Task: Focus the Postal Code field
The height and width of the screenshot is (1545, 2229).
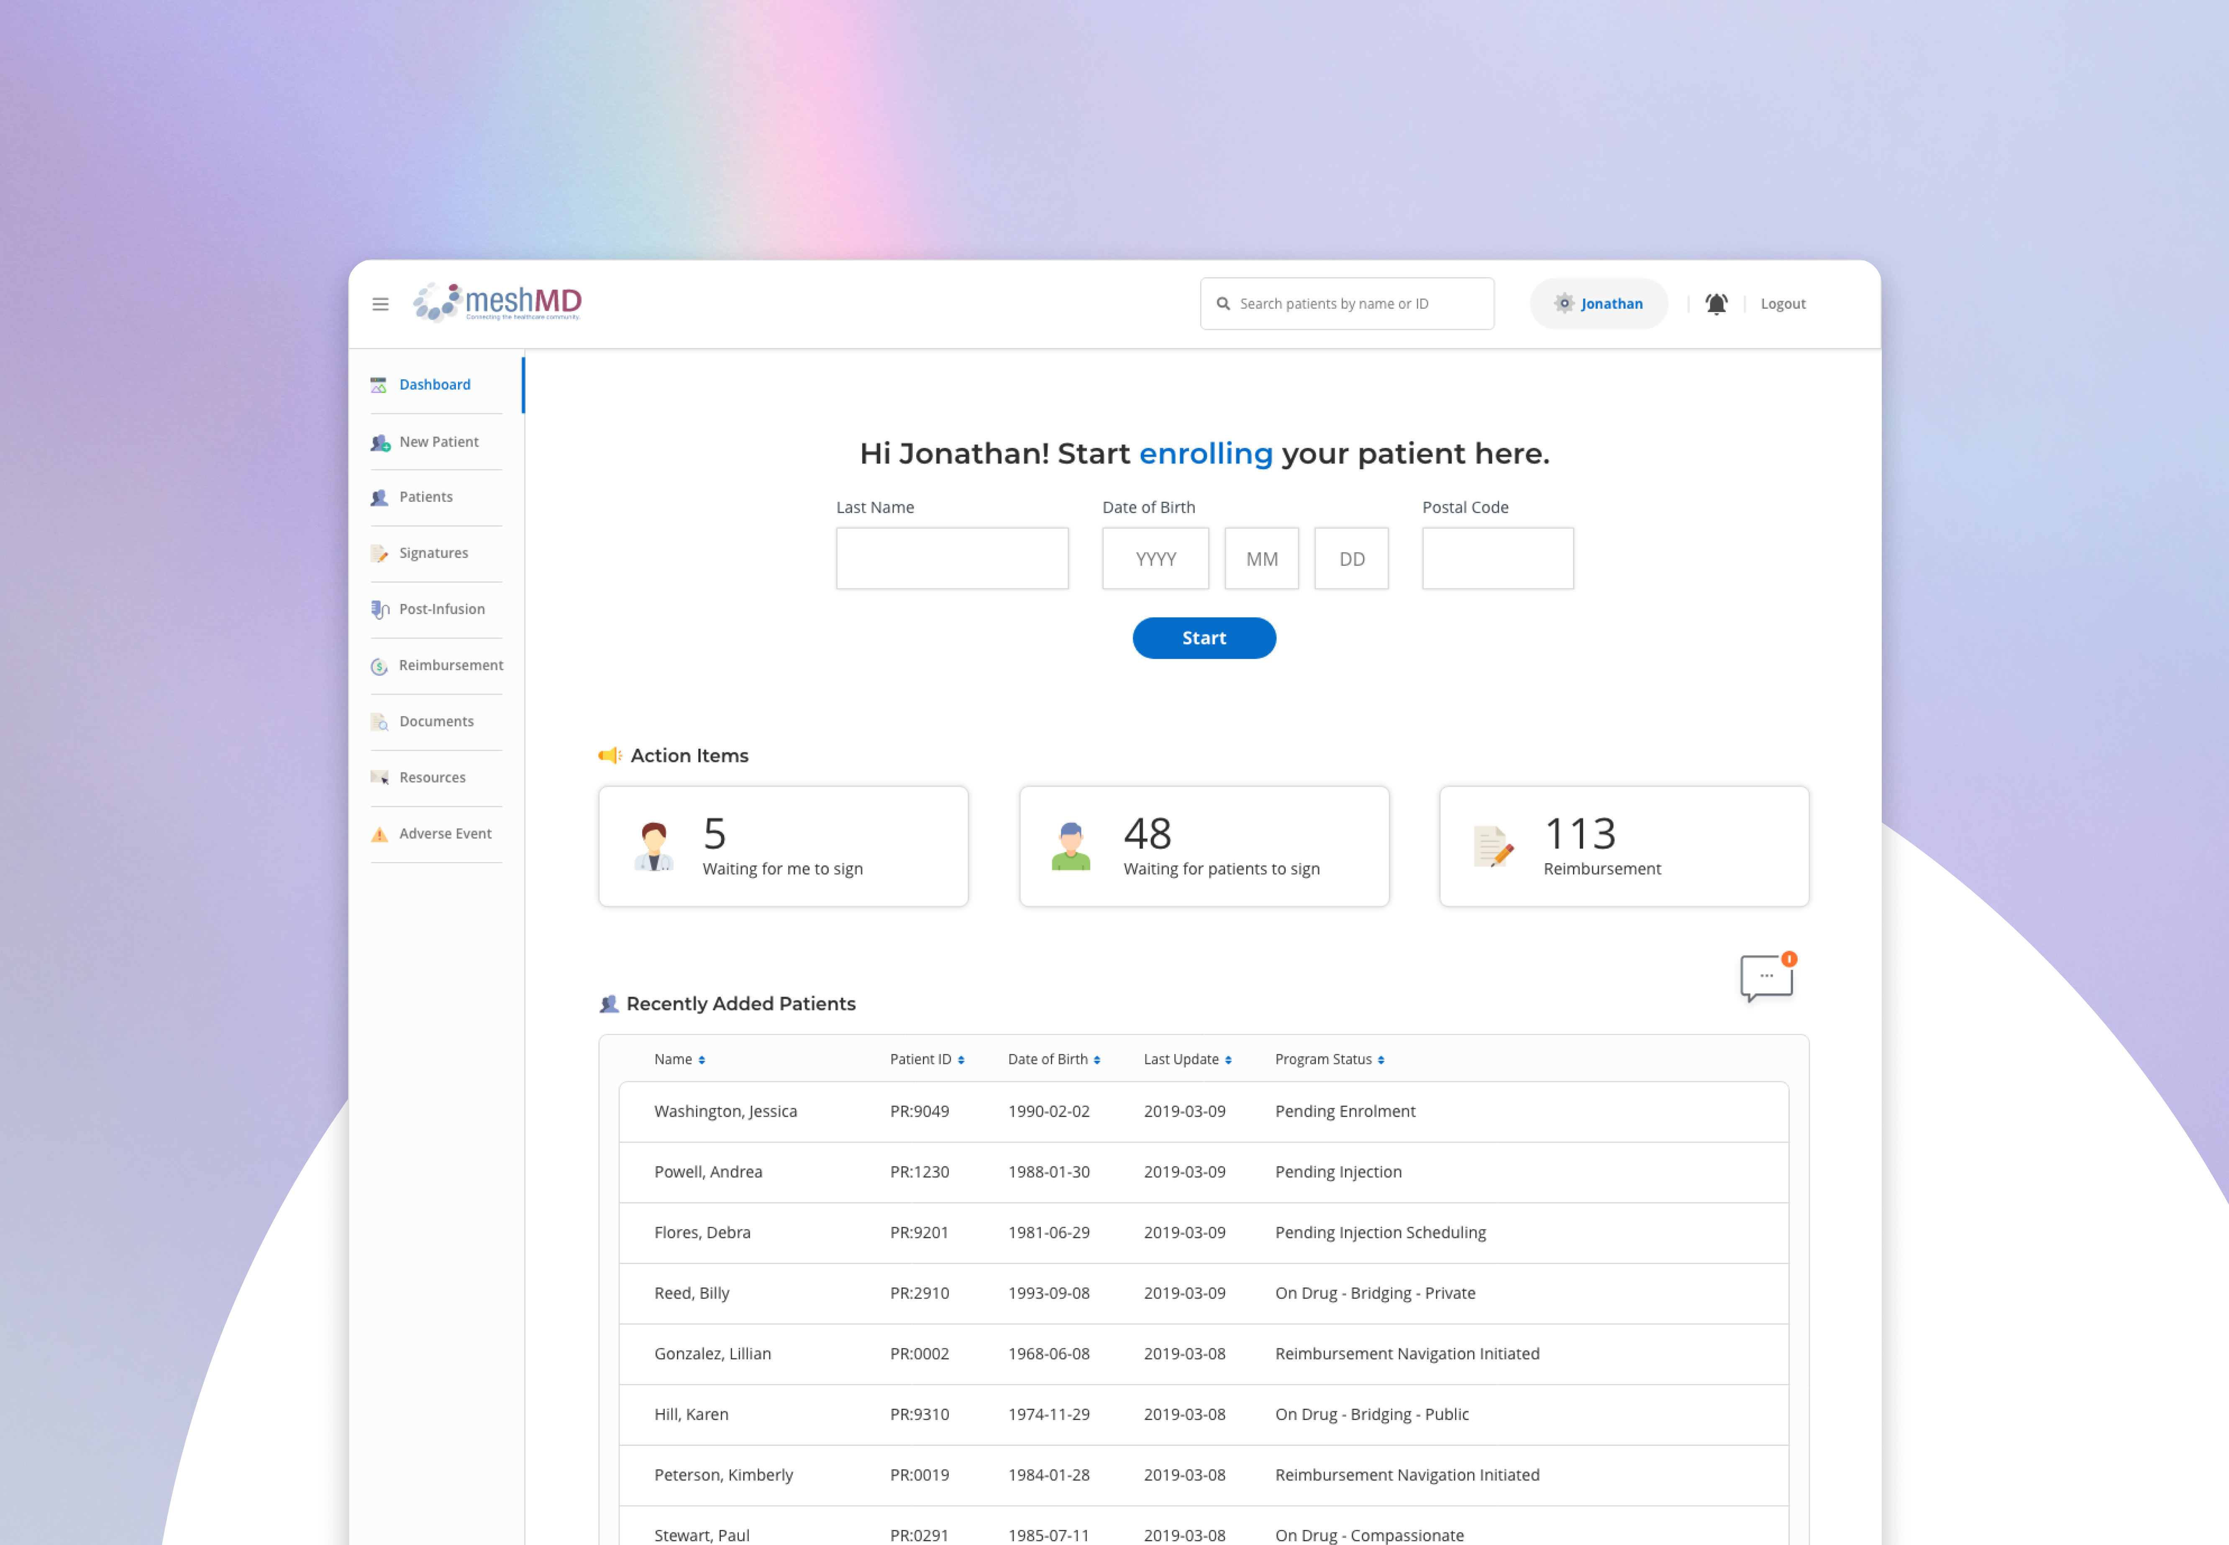Action: [x=1498, y=558]
